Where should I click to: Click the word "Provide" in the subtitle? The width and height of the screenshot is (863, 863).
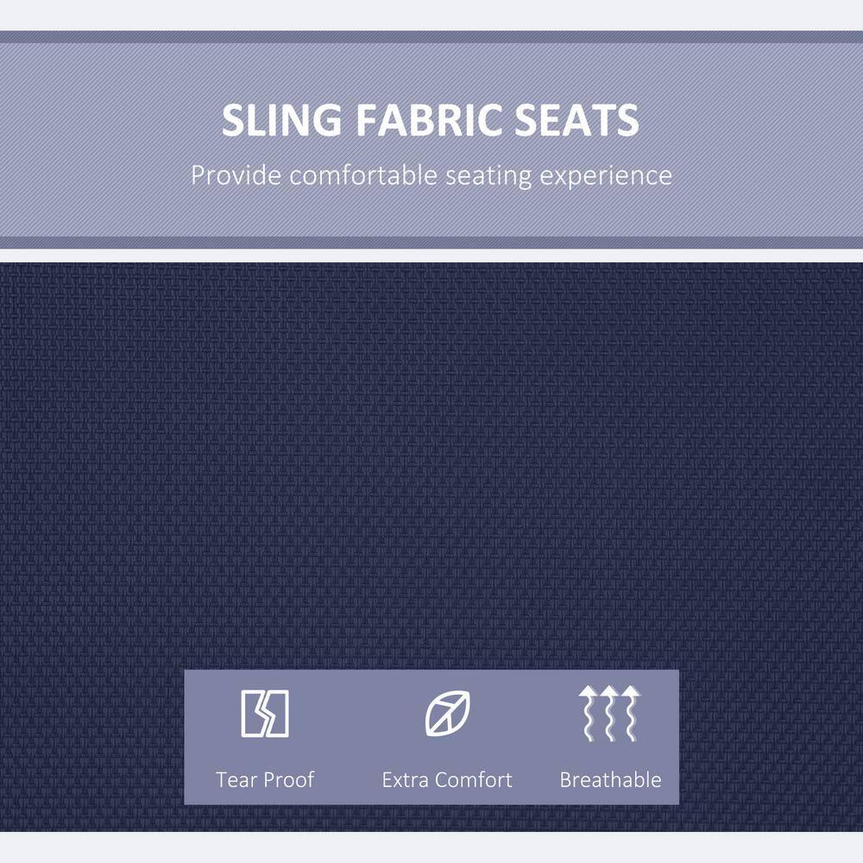click(x=236, y=176)
